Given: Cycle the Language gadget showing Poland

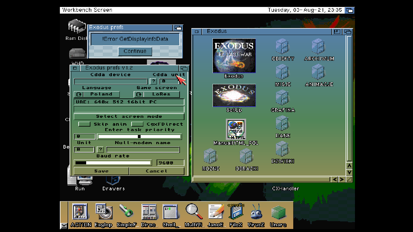Looking at the screenshot, I should point(97,94).
